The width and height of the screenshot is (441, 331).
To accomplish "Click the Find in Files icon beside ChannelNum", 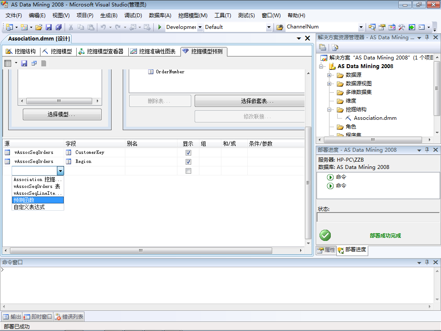I will point(280,27).
